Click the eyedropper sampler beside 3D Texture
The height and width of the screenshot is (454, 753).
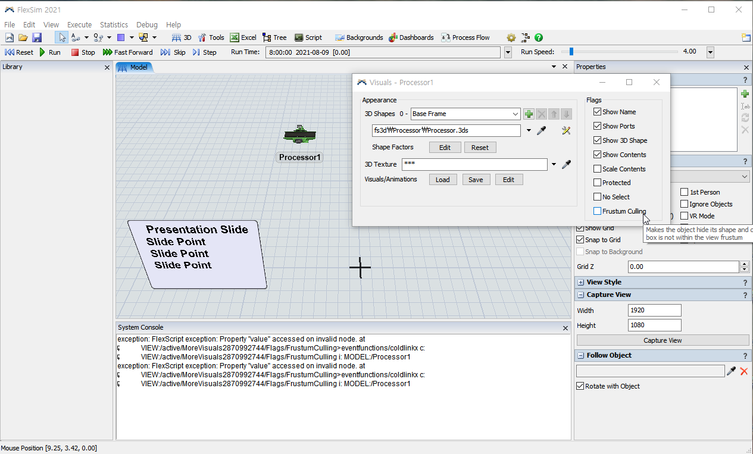567,164
